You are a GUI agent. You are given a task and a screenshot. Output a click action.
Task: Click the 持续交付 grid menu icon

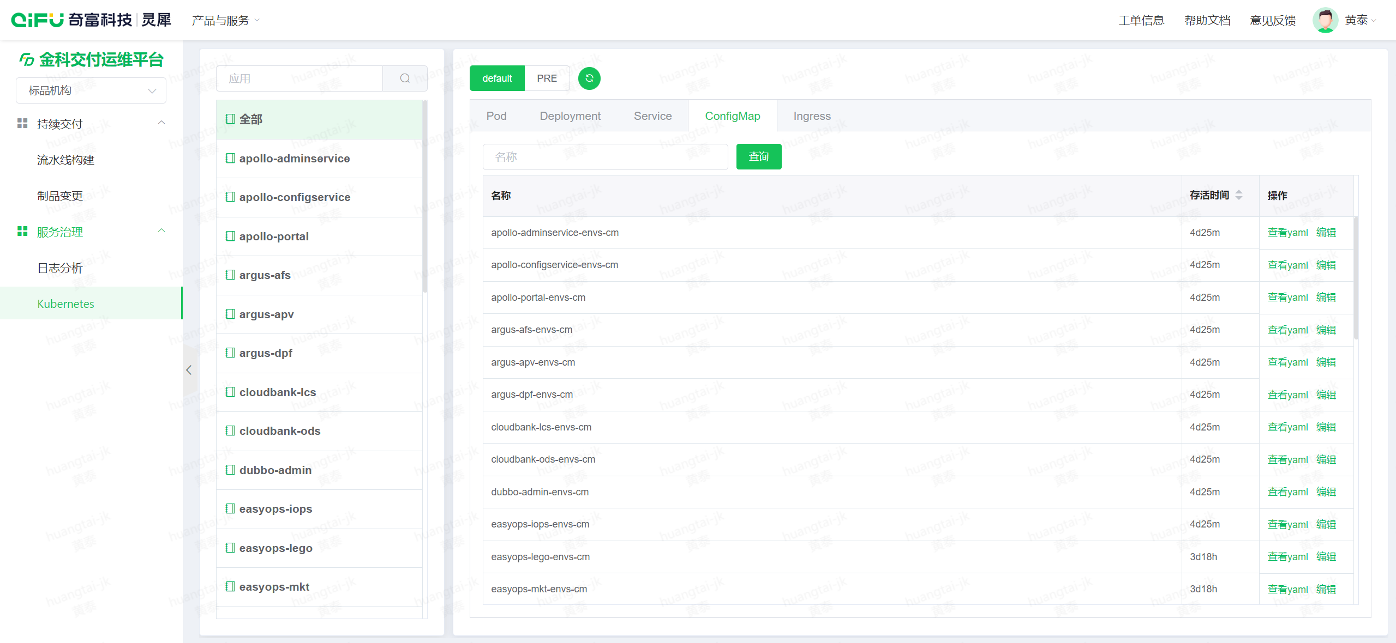click(x=22, y=124)
